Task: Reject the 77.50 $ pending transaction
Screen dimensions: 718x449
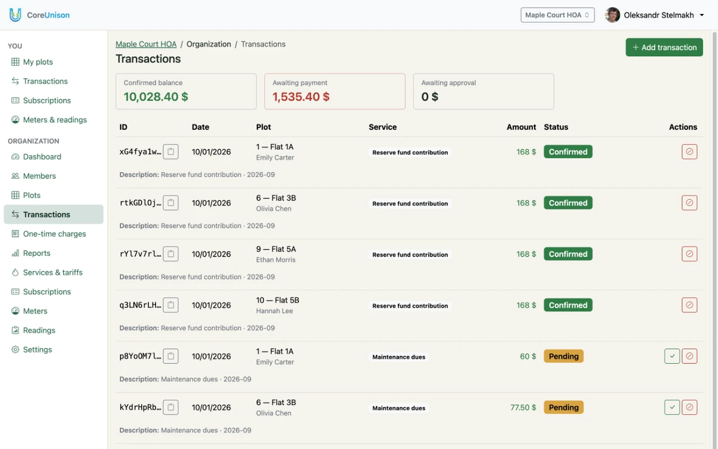Action: pyautogui.click(x=689, y=407)
